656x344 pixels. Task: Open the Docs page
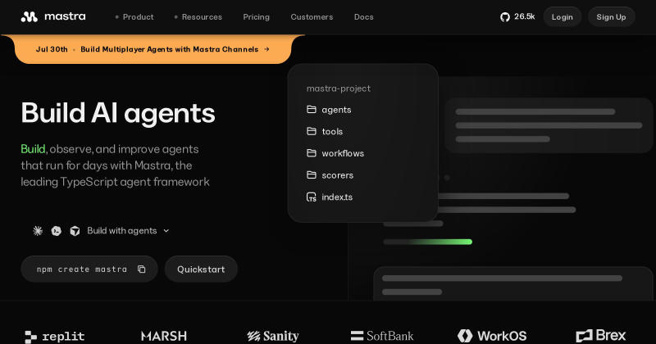pos(363,17)
